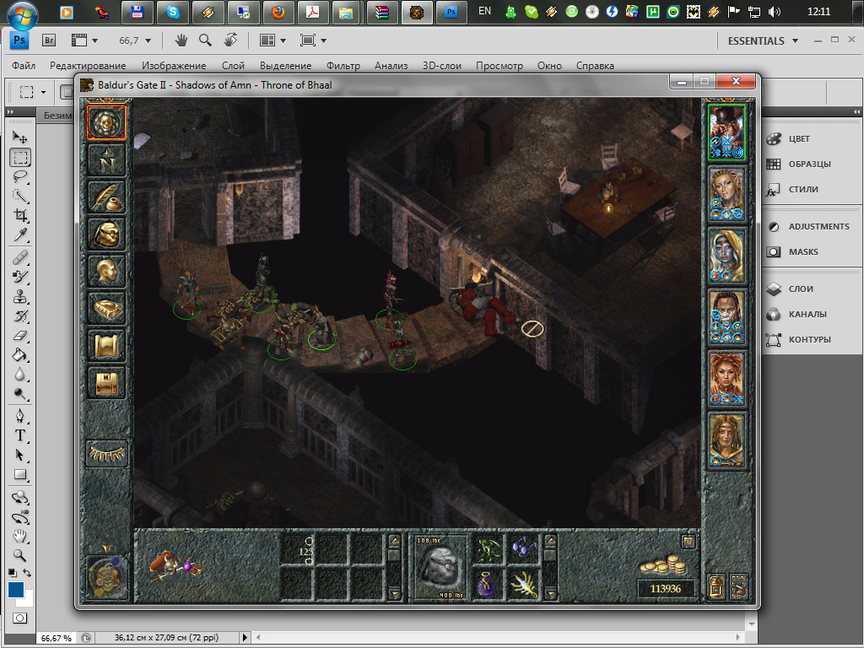The image size is (864, 648).
Task: Open the Файл menu
Action: [x=24, y=66]
